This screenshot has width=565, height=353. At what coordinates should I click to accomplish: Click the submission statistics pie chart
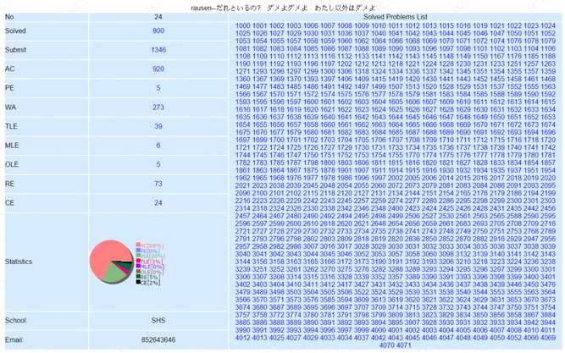[x=112, y=262]
